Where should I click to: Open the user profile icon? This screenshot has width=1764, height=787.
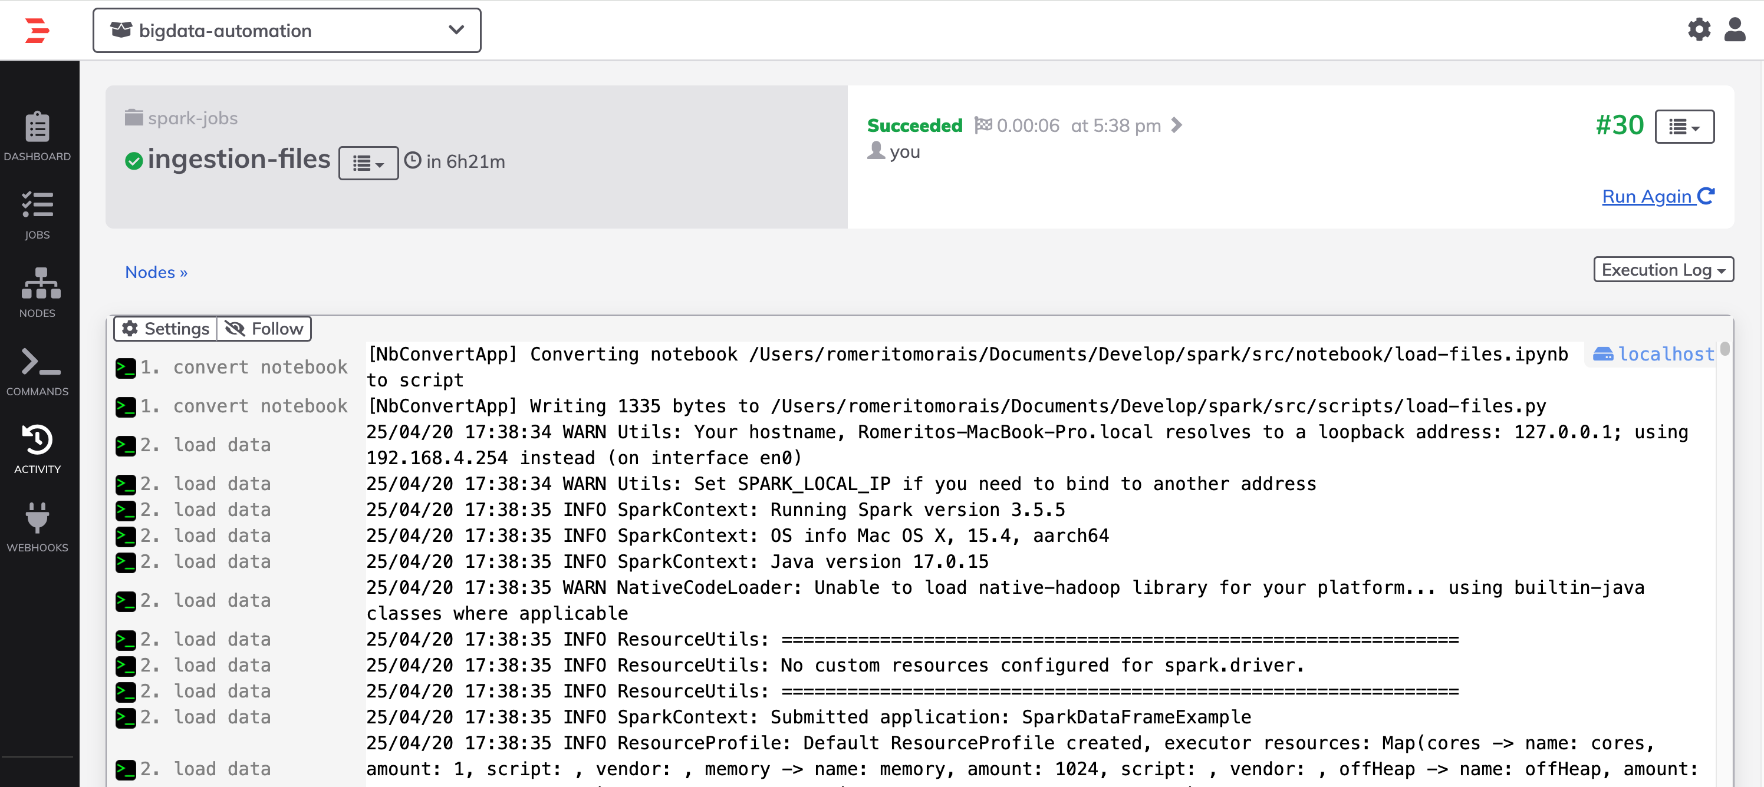[x=1735, y=29]
